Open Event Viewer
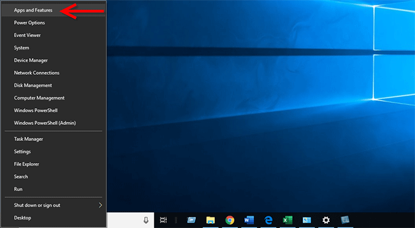Screen dimensions: 415x228 tap(54, 35)
